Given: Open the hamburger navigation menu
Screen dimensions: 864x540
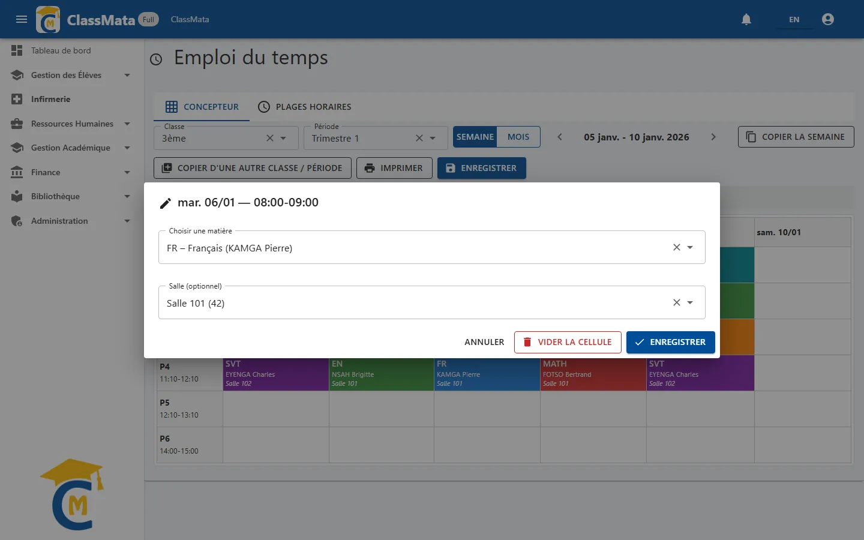Looking at the screenshot, I should (22, 19).
